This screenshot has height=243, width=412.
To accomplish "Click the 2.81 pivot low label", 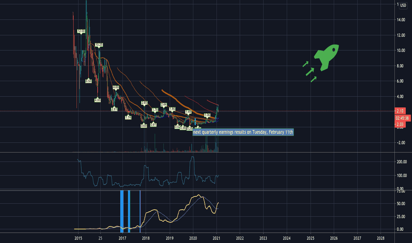I will pos(114,109).
